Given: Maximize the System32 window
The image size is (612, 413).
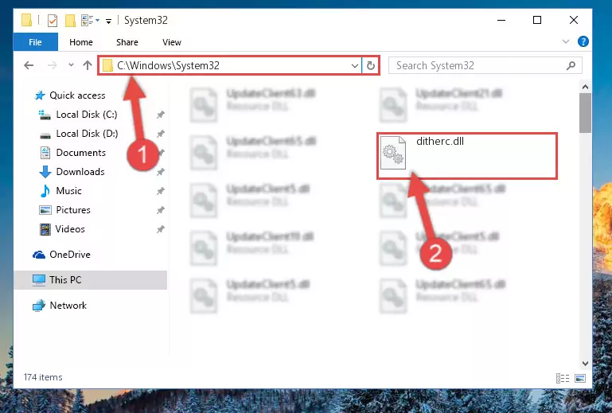Looking at the screenshot, I should click(x=537, y=20).
